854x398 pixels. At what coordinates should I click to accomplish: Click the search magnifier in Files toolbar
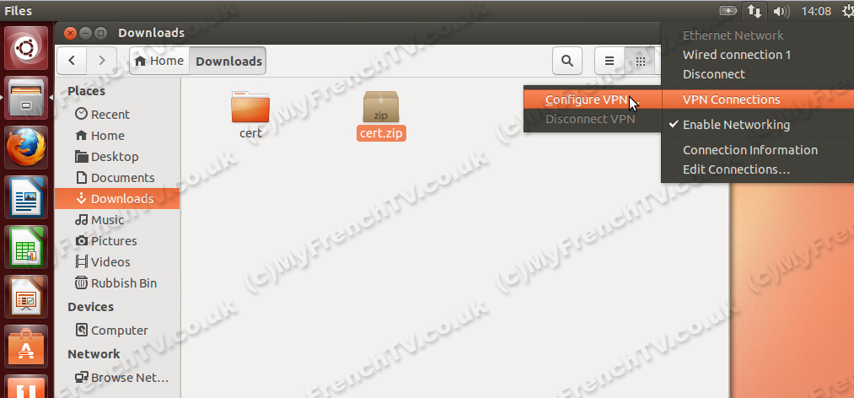[x=567, y=61]
